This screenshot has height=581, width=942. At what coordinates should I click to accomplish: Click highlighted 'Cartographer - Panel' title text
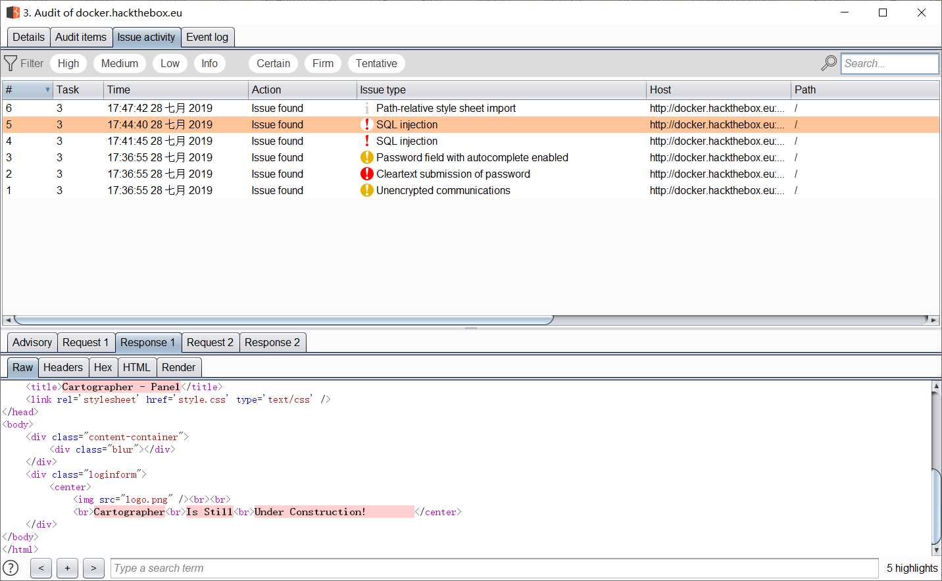point(121,387)
